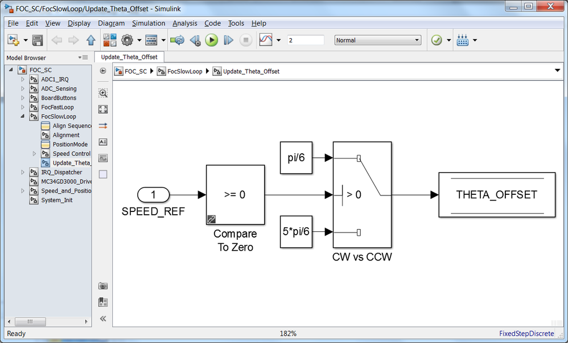Toggle the Model Browser options menu
The height and width of the screenshot is (343, 568).
83,58
